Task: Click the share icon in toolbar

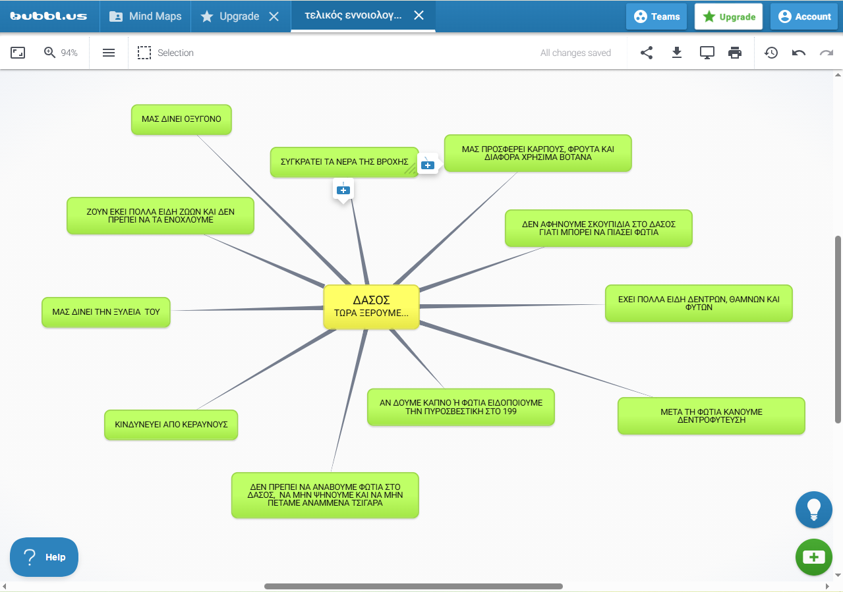Action: pos(647,53)
